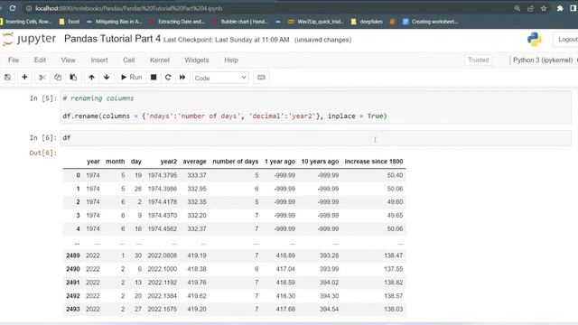The width and height of the screenshot is (578, 325).
Task: Open cell type Code dropdown
Action: coord(220,78)
